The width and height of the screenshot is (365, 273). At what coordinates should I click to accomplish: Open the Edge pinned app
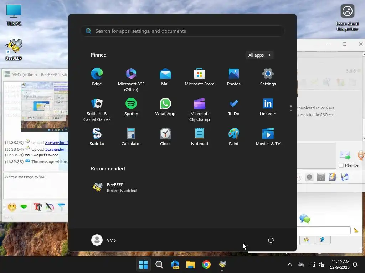(x=97, y=77)
